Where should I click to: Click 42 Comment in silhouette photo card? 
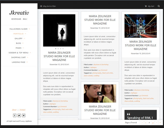pyautogui.click(x=62, y=107)
